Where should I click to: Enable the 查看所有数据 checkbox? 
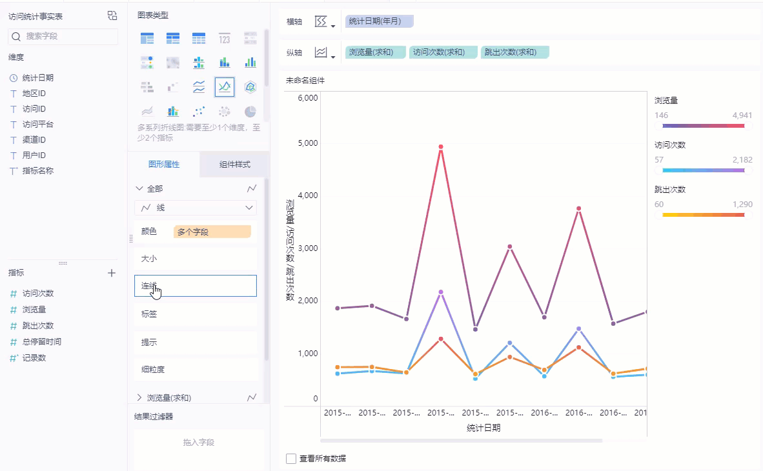(x=291, y=459)
